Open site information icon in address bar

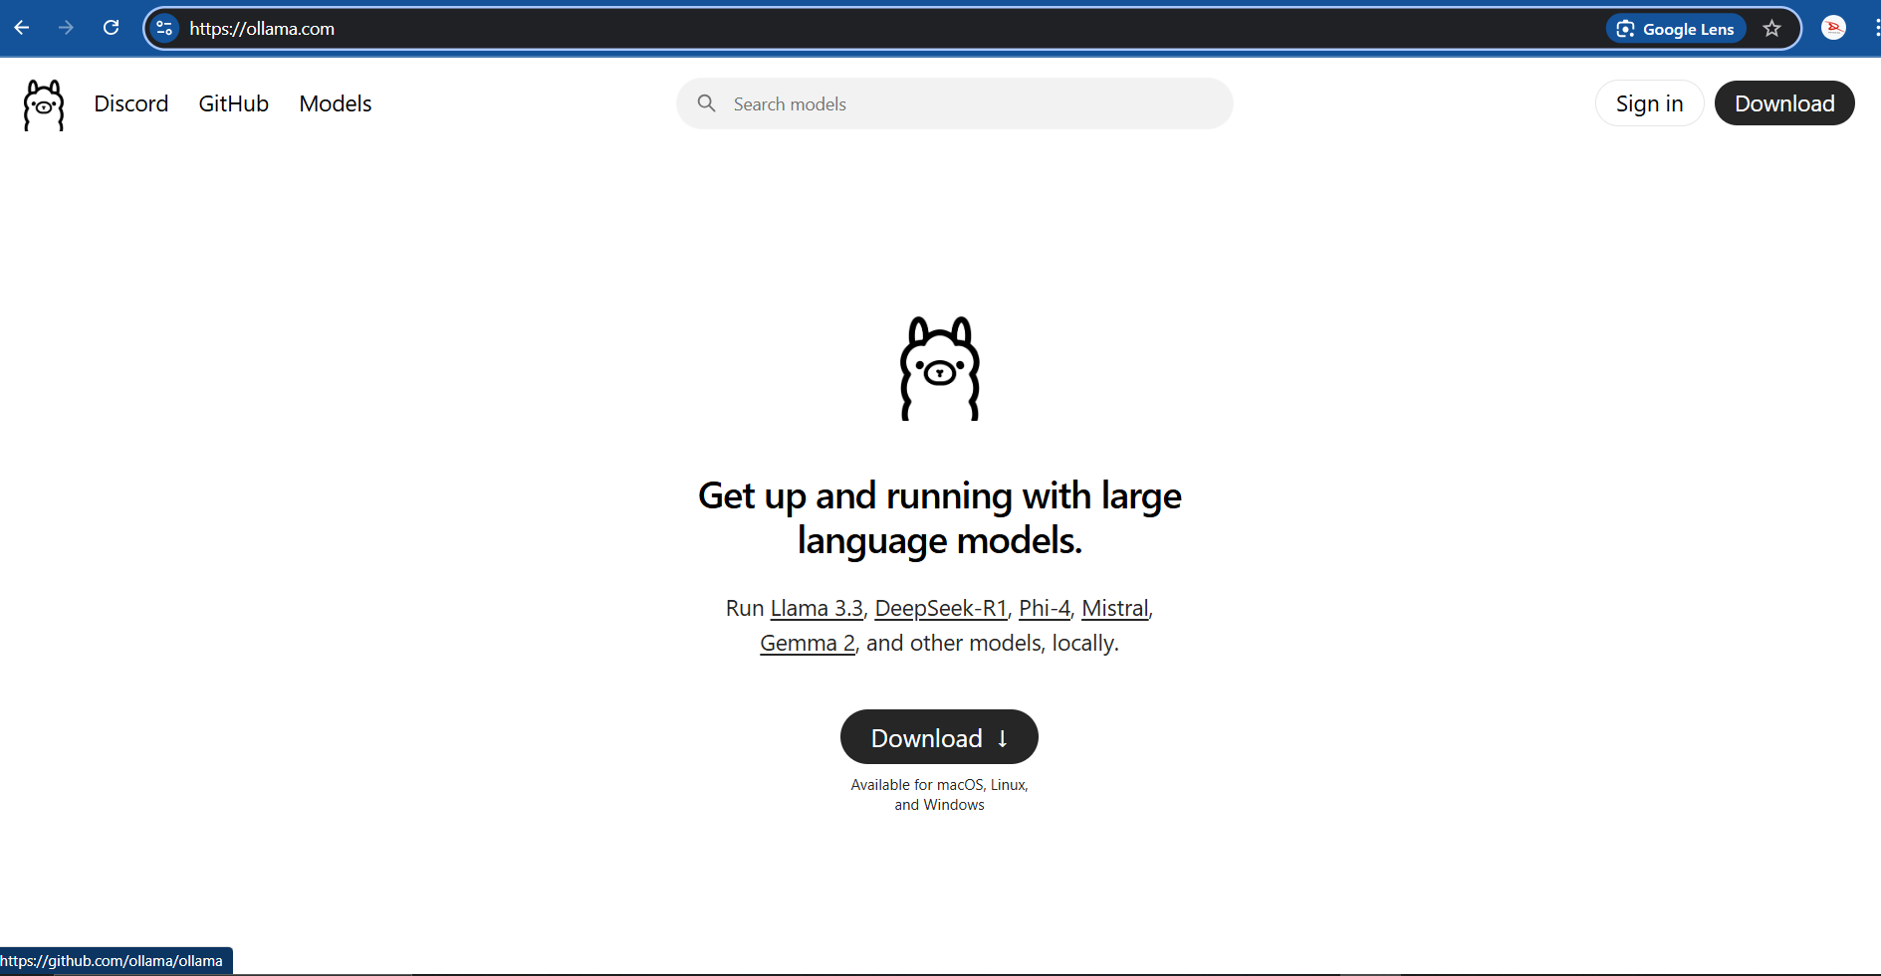pyautogui.click(x=165, y=28)
